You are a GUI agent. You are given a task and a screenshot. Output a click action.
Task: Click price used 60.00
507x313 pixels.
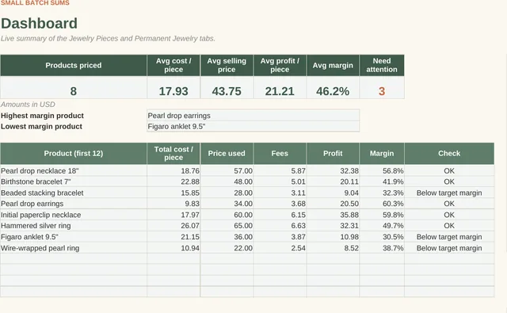(x=243, y=215)
